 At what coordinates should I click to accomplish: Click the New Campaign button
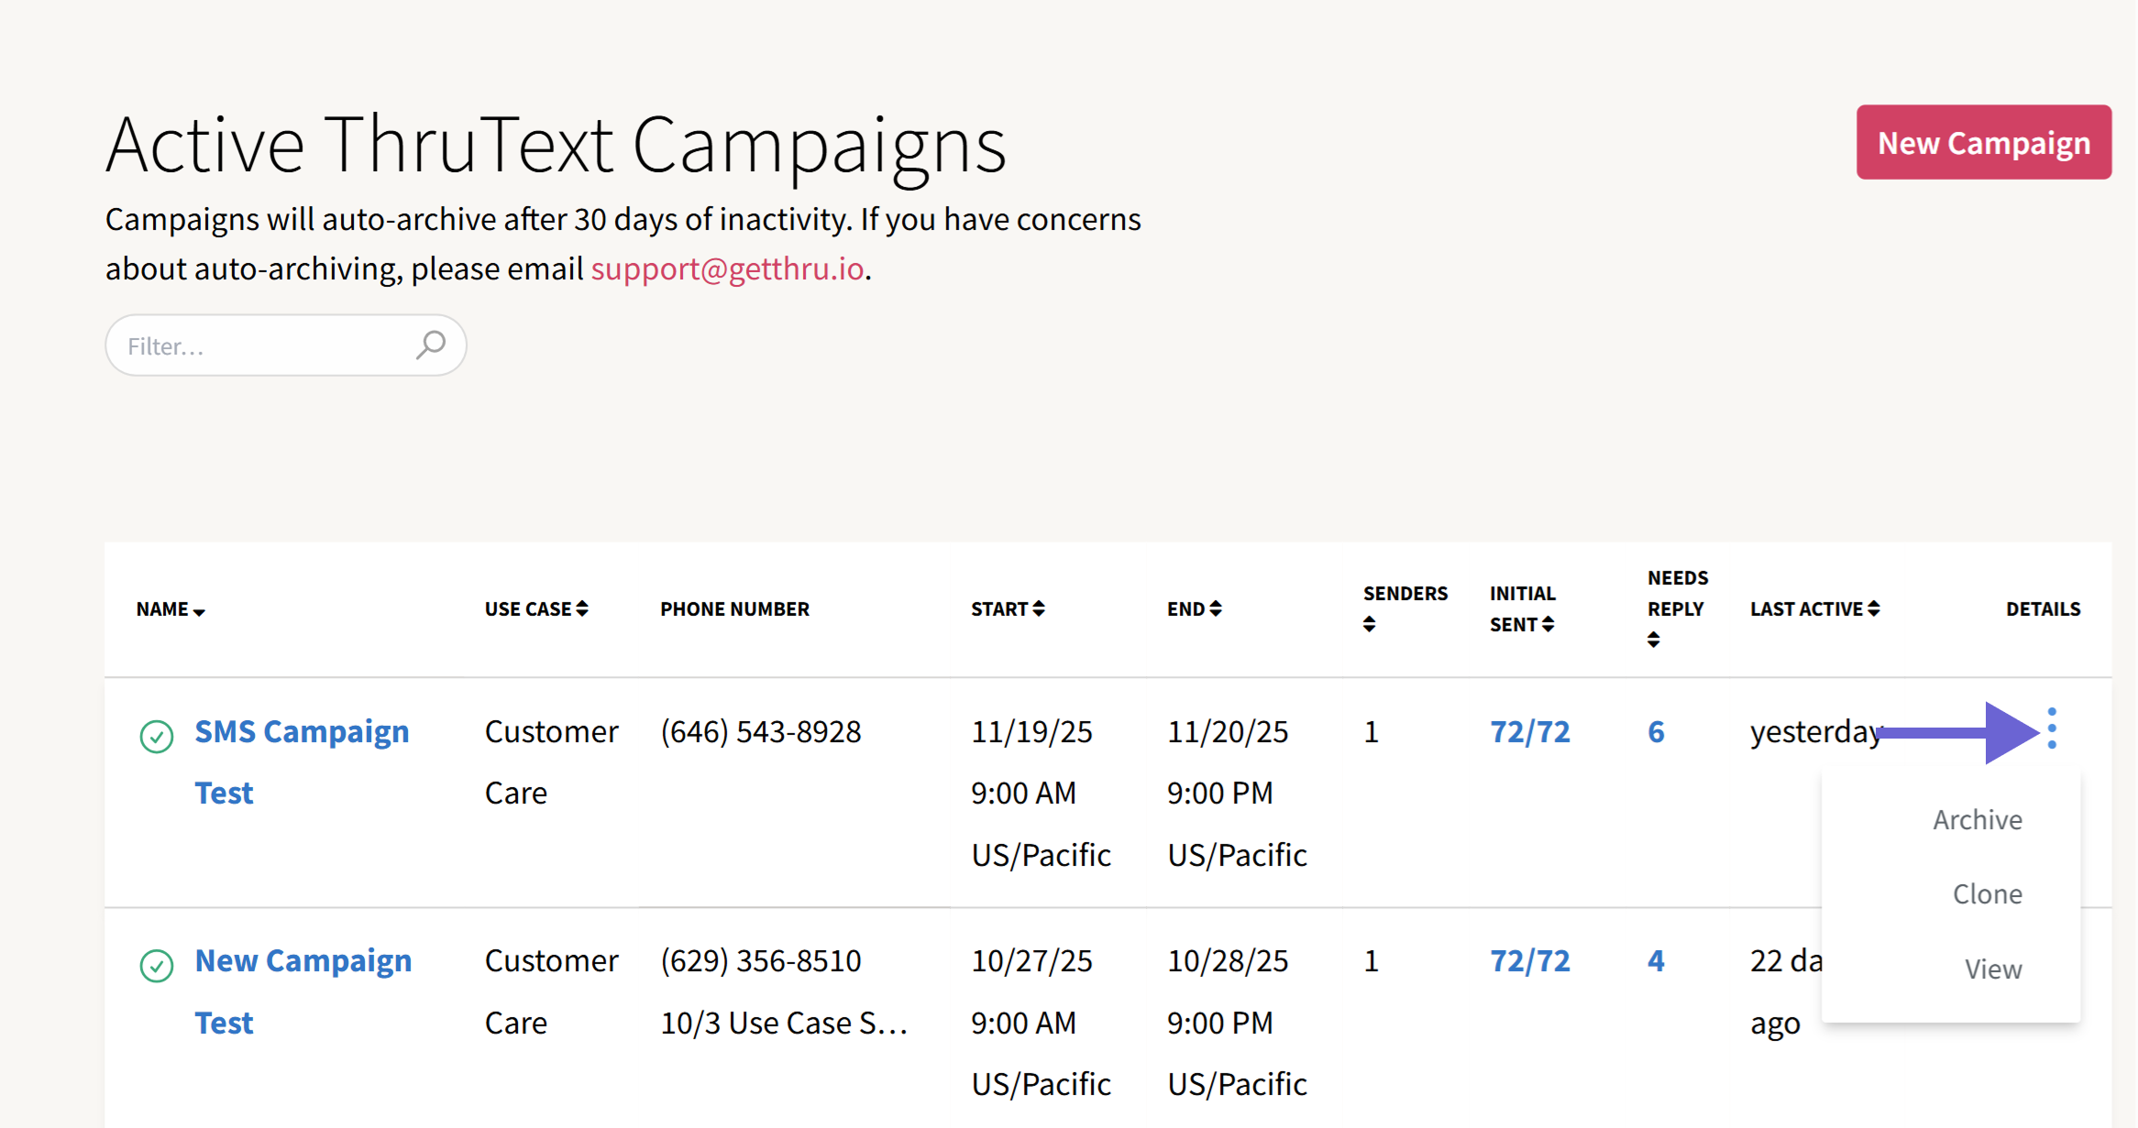[x=1983, y=142]
